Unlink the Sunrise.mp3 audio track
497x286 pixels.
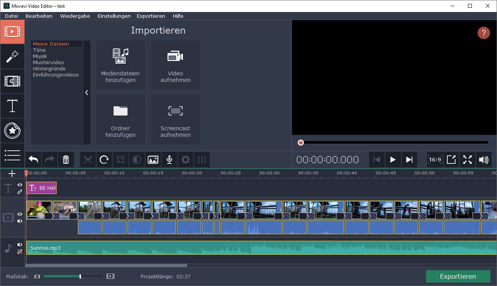pos(19,251)
